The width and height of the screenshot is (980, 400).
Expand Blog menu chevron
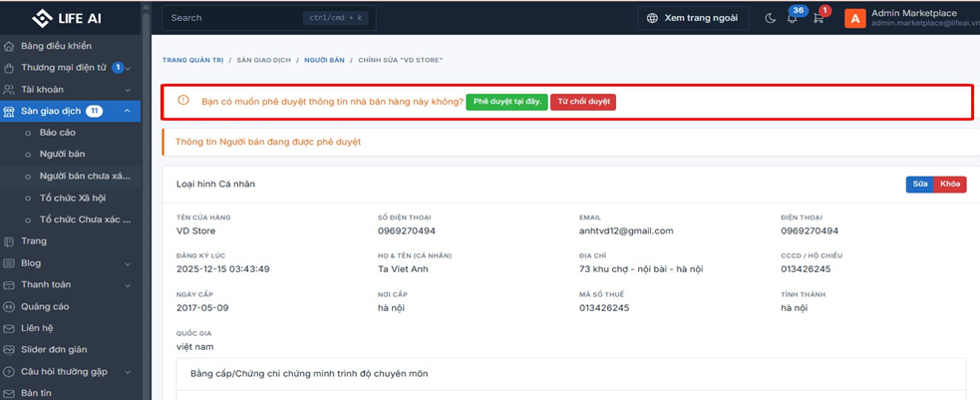(128, 263)
